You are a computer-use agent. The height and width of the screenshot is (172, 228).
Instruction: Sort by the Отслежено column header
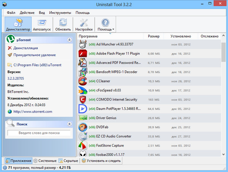pos(209,36)
